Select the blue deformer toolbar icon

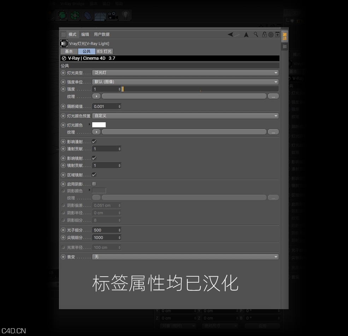tap(88, 16)
